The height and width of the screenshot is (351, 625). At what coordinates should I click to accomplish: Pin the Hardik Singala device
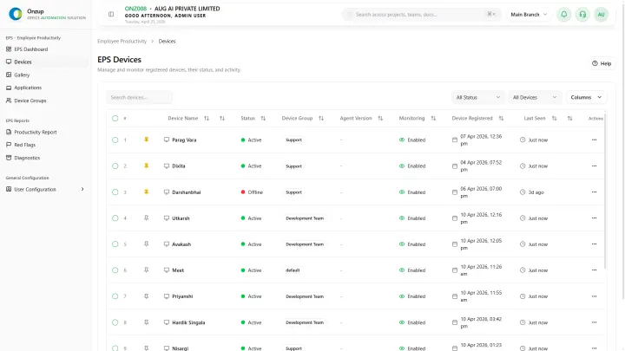[x=147, y=322]
